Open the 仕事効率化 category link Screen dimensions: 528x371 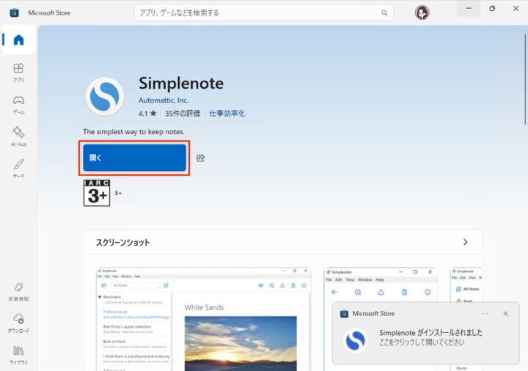(227, 114)
